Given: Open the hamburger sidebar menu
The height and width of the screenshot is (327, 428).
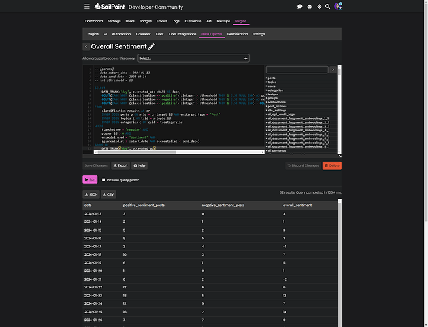Looking at the screenshot, I should pyautogui.click(x=86, y=7).
